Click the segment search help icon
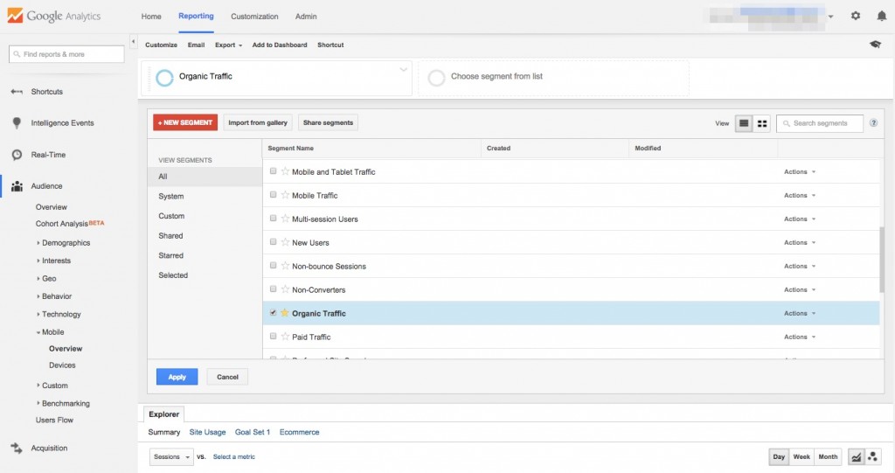This screenshot has width=895, height=473. click(x=873, y=123)
